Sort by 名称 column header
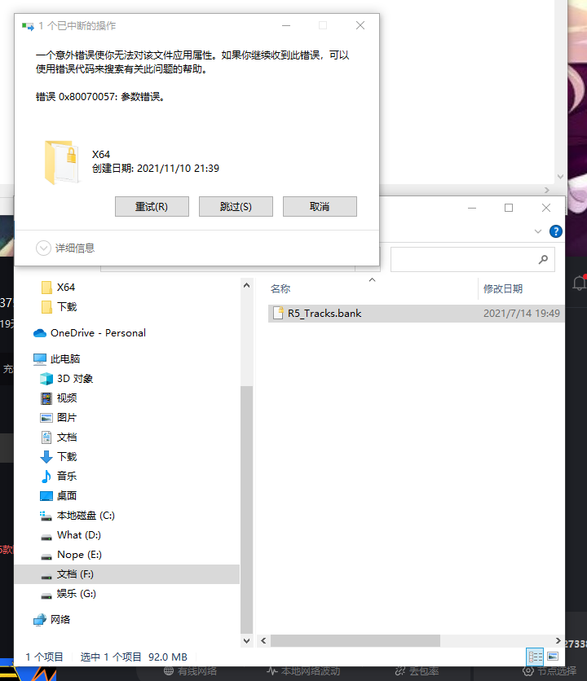The height and width of the screenshot is (681, 587). [280, 289]
